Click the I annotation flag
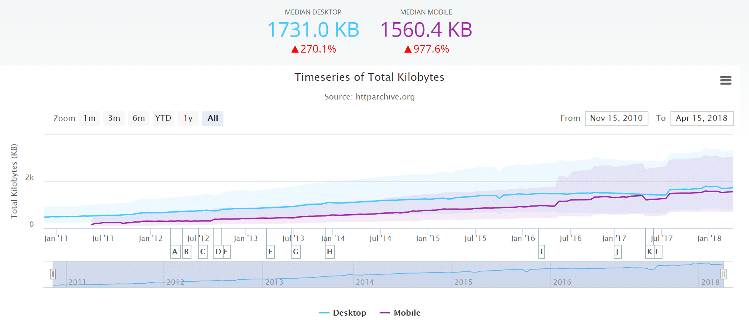This screenshot has height=324, width=749. click(x=541, y=252)
